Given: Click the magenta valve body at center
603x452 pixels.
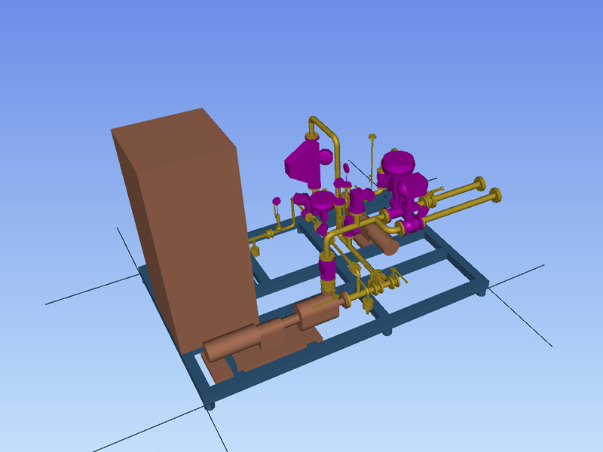Looking at the screenshot, I should (x=356, y=205).
